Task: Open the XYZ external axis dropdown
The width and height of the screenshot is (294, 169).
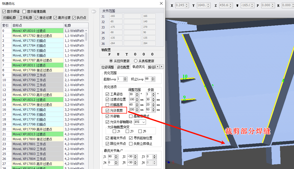Action: (140, 122)
